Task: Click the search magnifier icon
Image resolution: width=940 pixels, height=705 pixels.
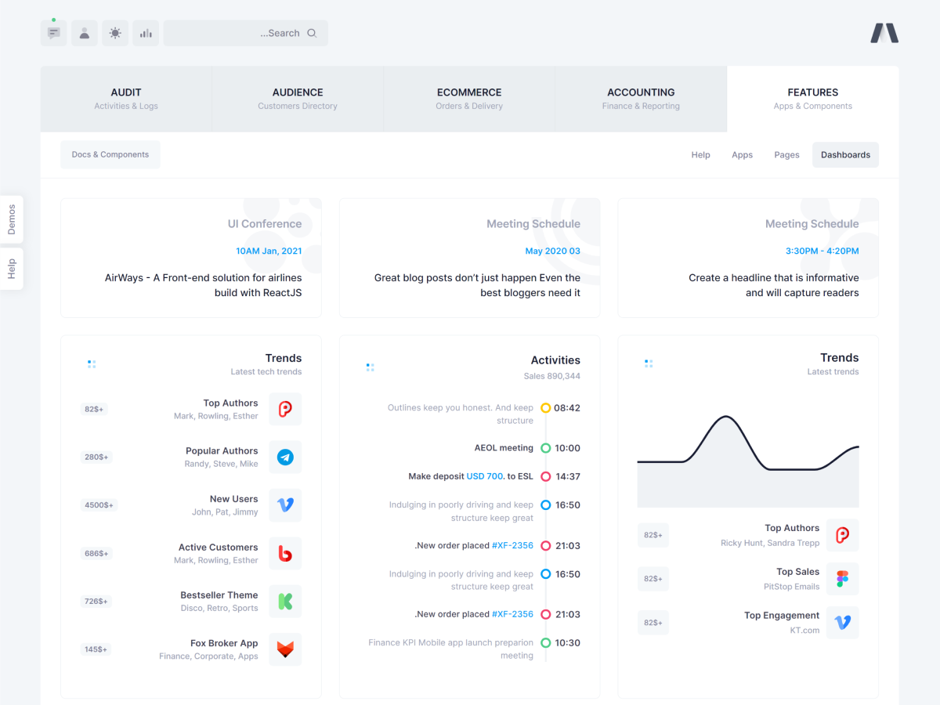Action: tap(312, 33)
